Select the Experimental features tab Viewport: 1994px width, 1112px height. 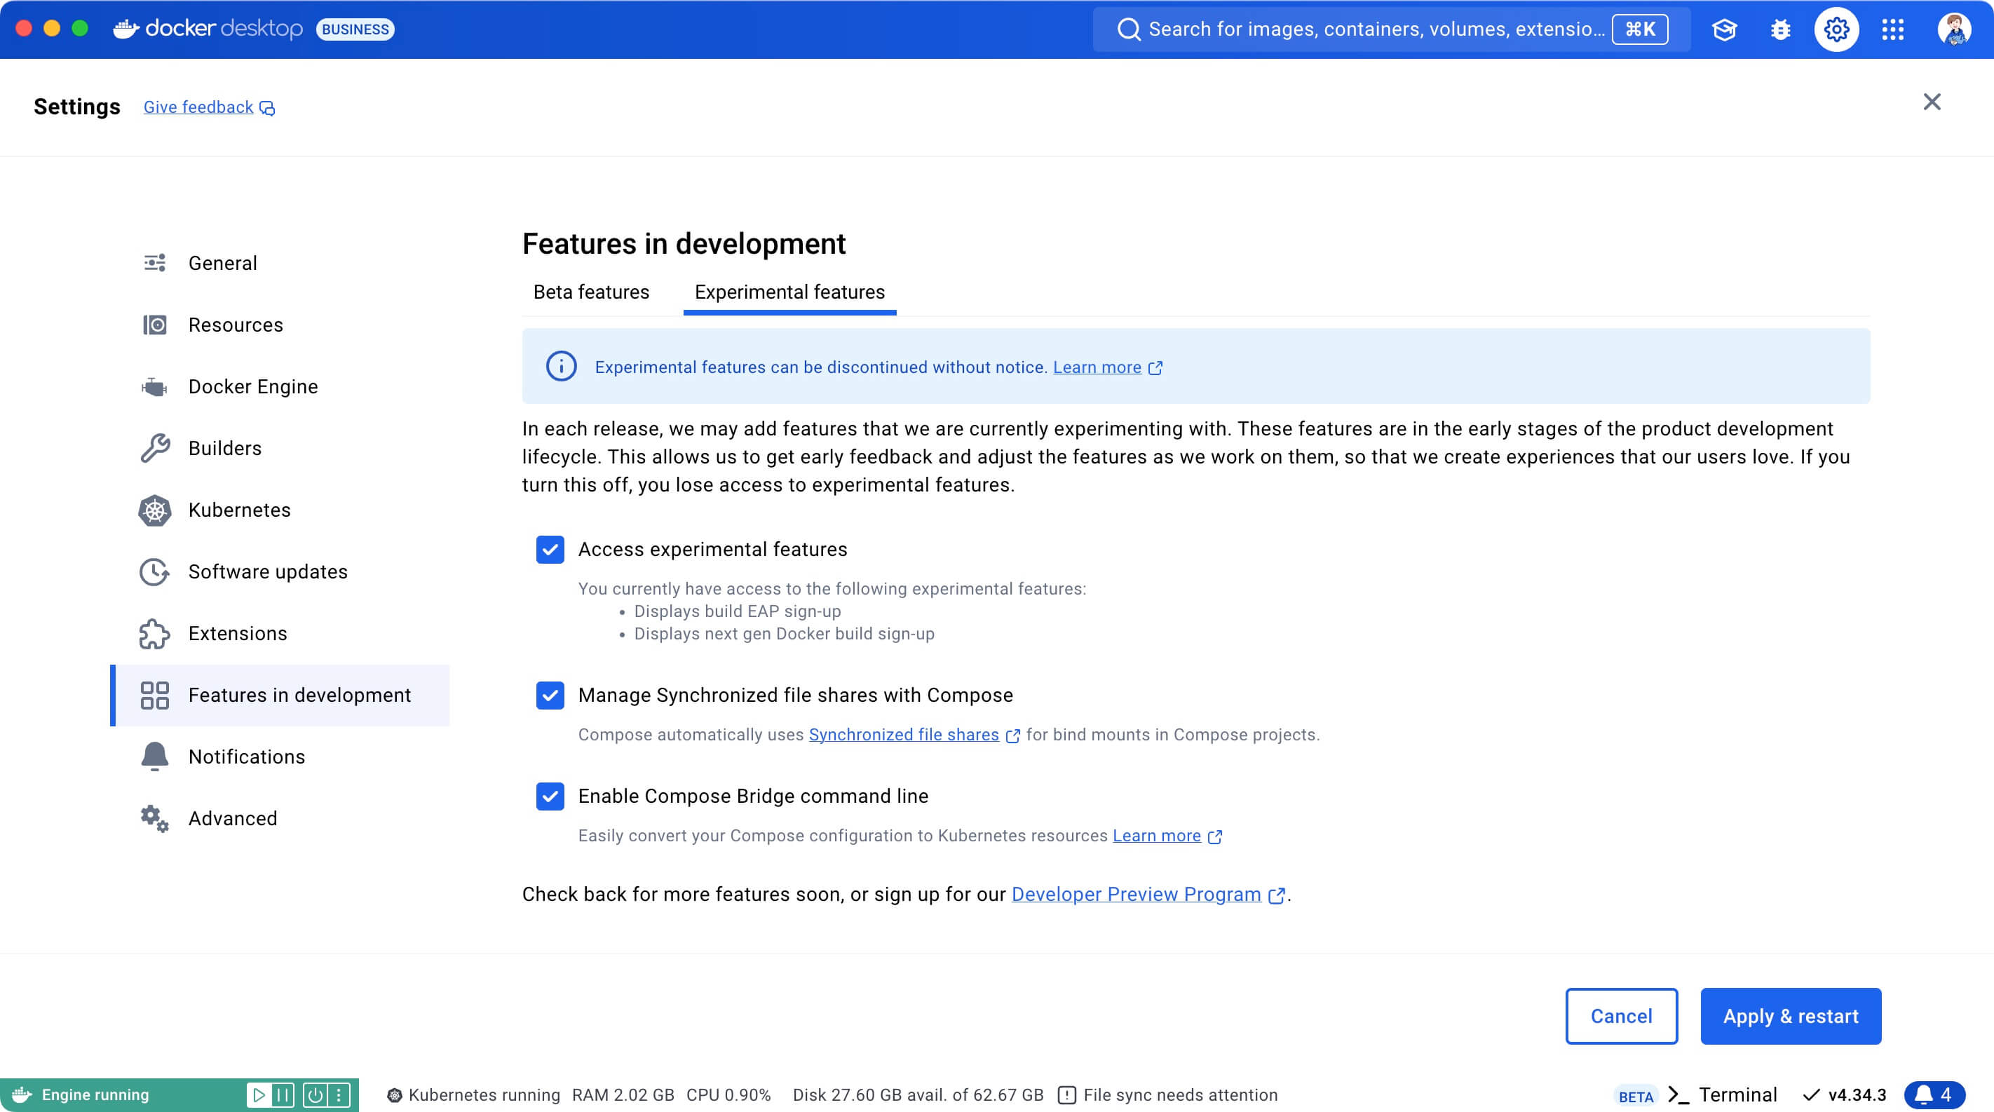click(789, 292)
